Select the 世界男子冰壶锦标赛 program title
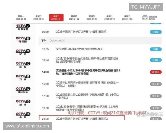 tap(87, 84)
